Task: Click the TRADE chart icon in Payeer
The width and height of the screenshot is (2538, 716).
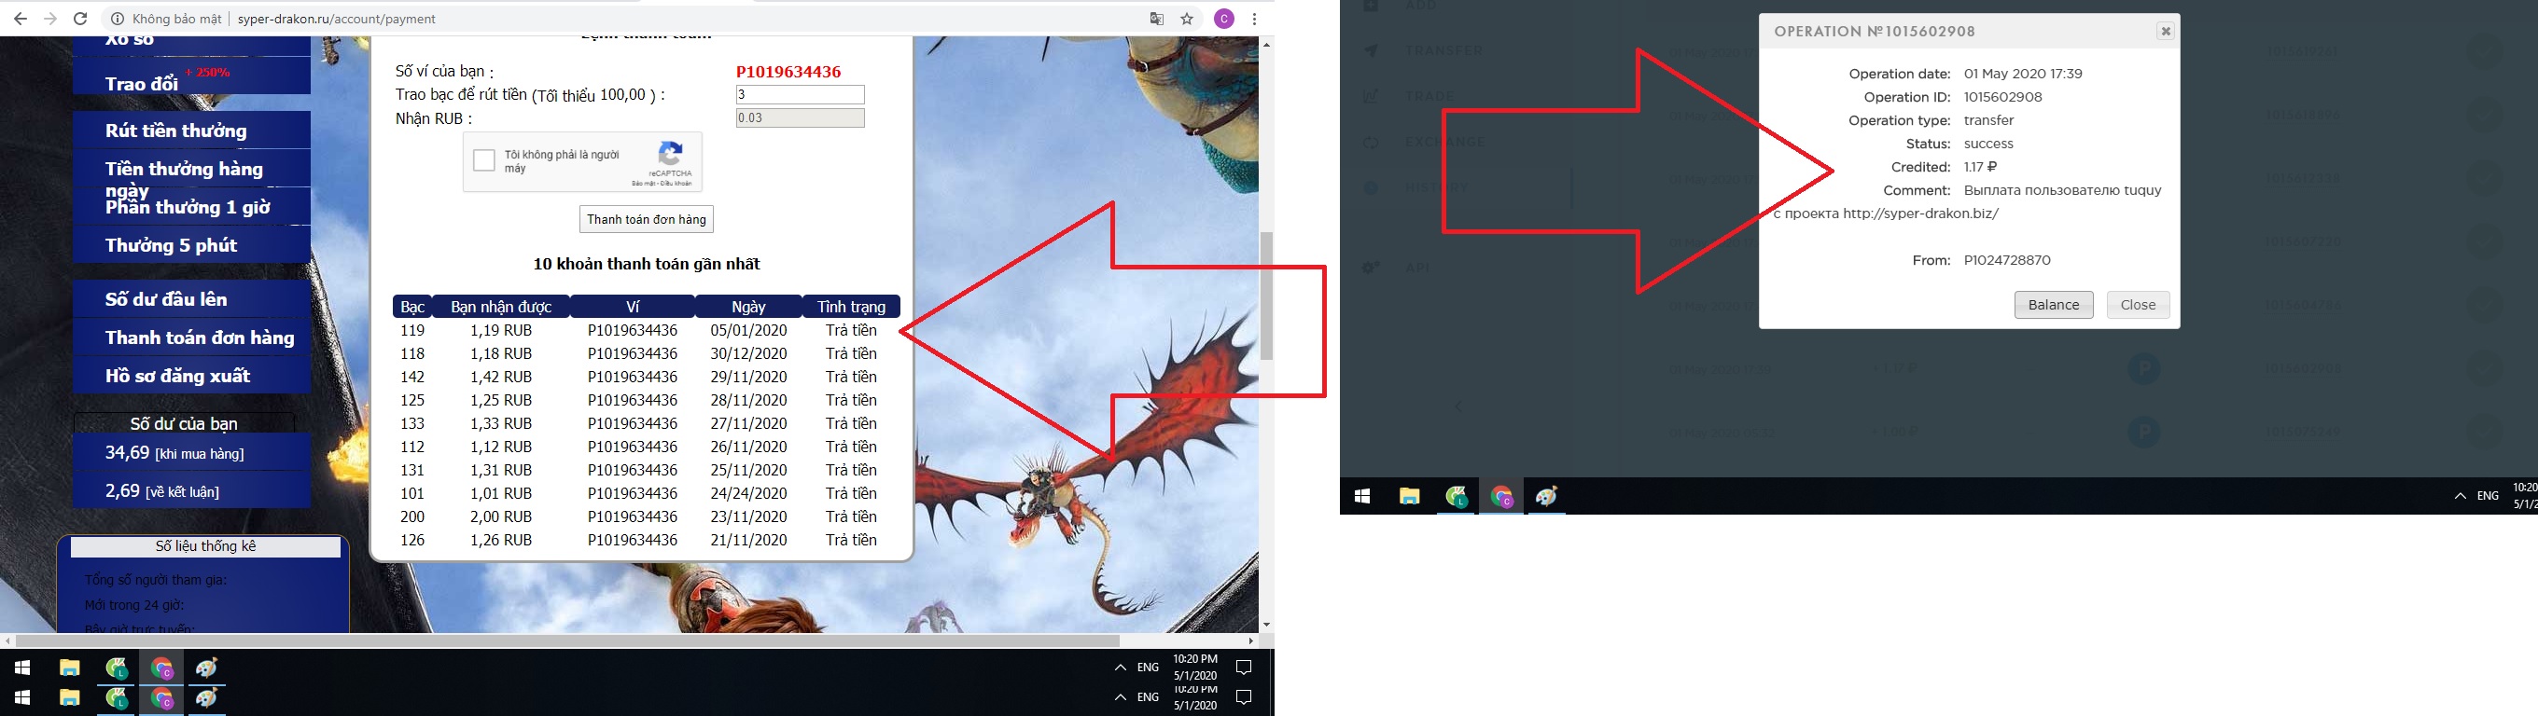Action: 1371,95
